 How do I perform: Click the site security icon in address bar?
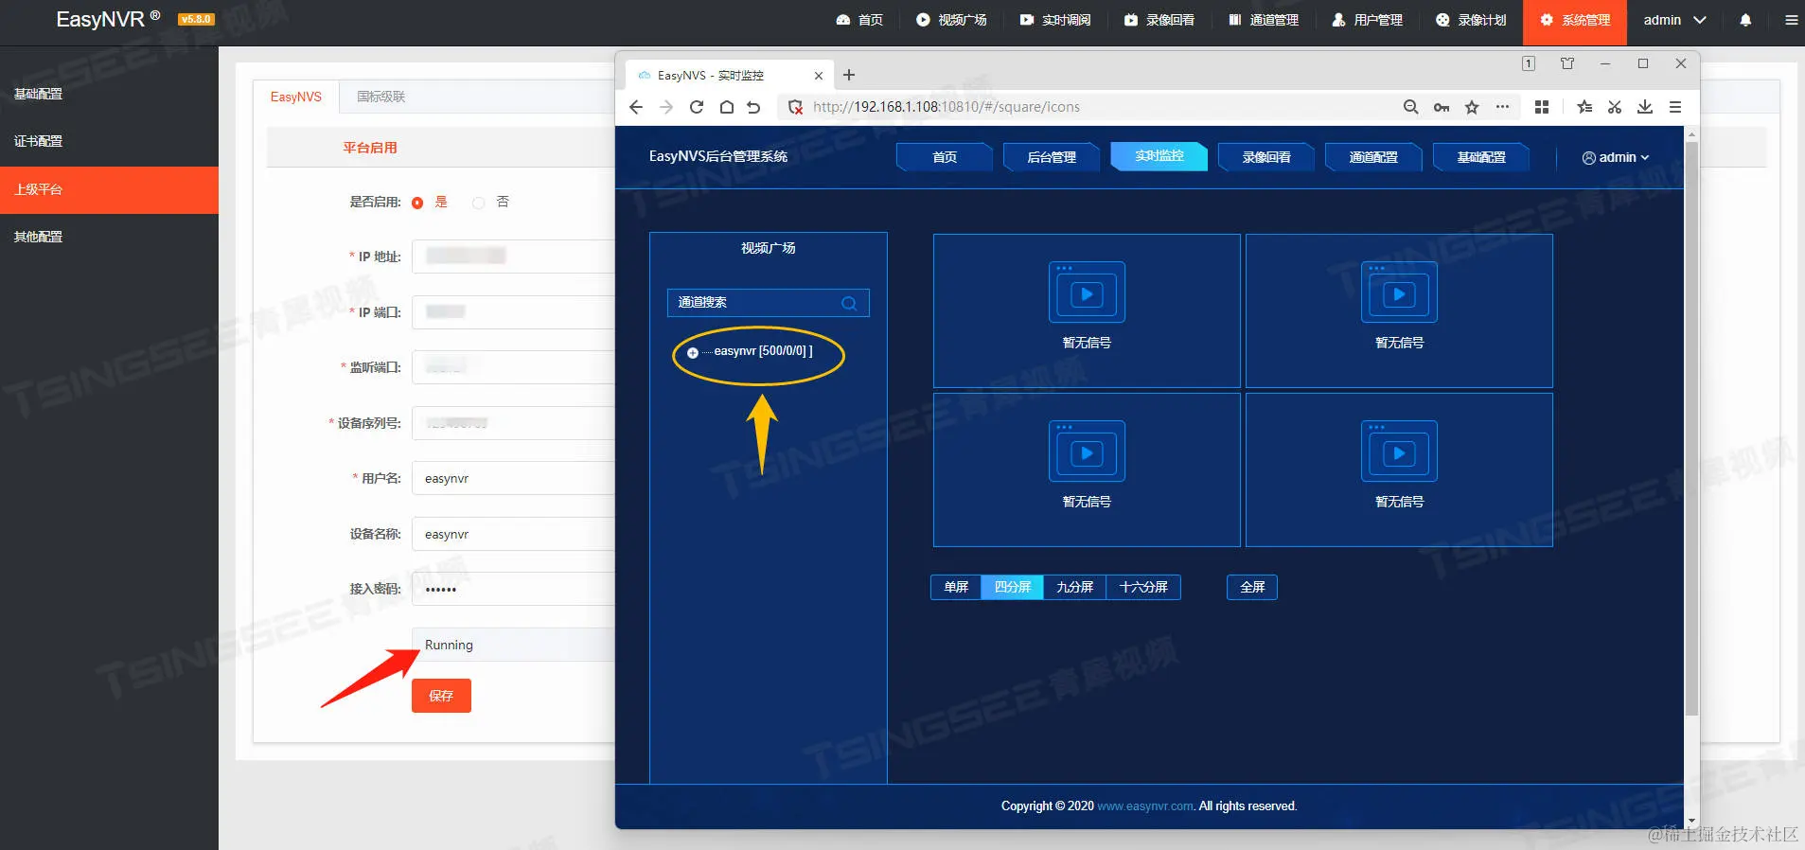pos(795,107)
